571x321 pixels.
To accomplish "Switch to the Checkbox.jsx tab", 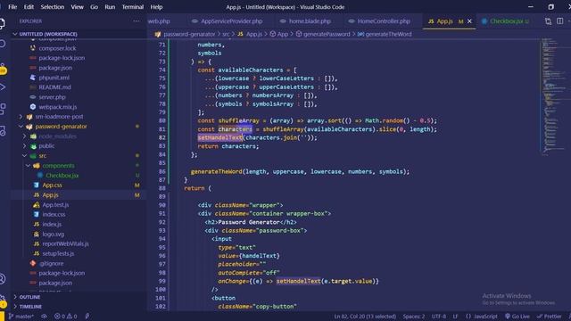I will click(506, 21).
